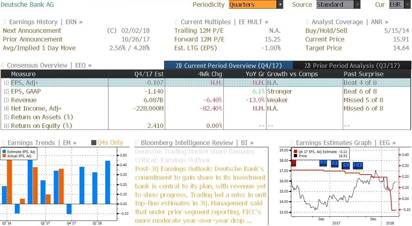Click black Price legend square in graph
Screen dimensions: 412x226
[295, 156]
